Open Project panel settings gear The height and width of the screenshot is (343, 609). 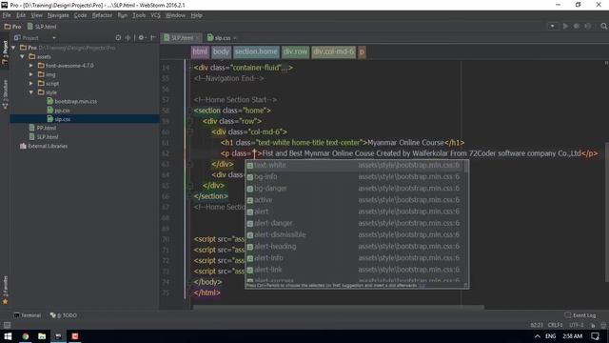pyautogui.click(x=142, y=38)
